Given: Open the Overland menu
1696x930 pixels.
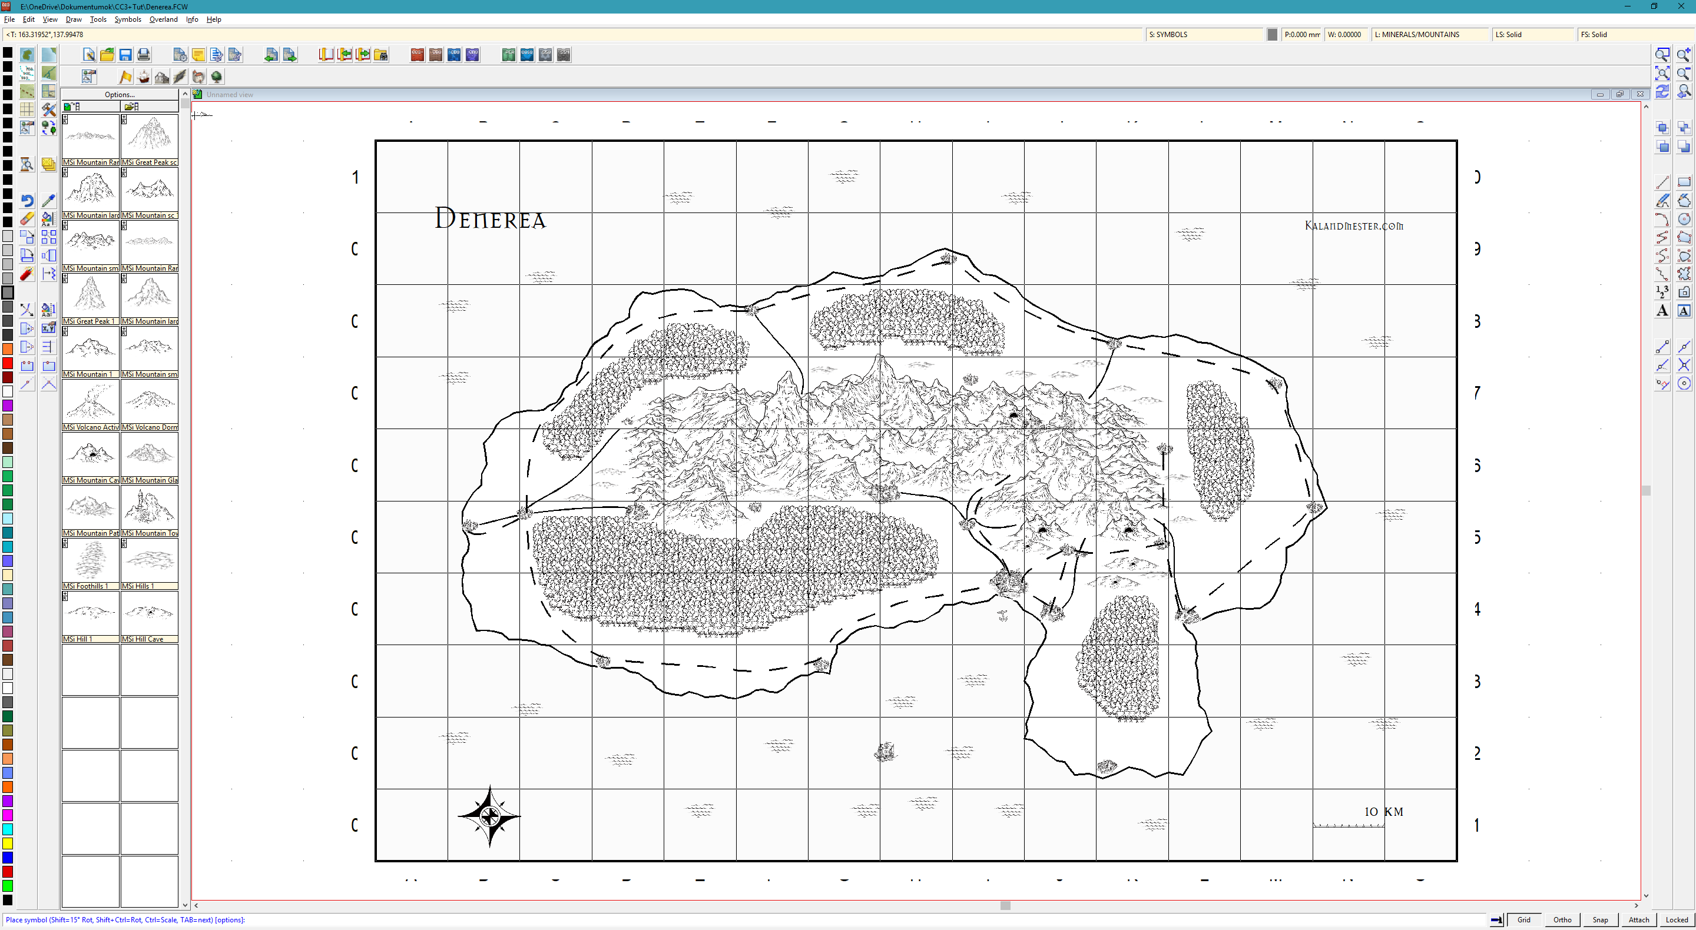Looking at the screenshot, I should 163,19.
